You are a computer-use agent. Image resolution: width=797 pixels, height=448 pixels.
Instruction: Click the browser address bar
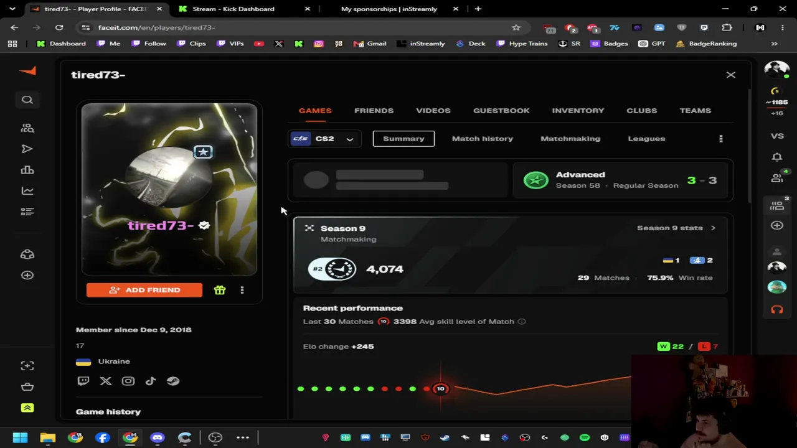[299, 27]
